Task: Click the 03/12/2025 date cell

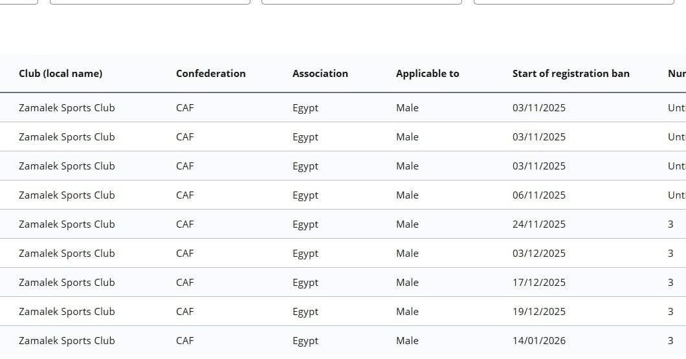Action: pyautogui.click(x=538, y=254)
